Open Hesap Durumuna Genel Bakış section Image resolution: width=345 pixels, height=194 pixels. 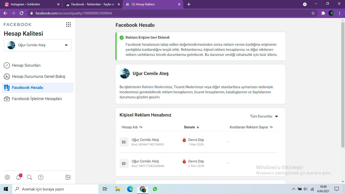(38, 77)
